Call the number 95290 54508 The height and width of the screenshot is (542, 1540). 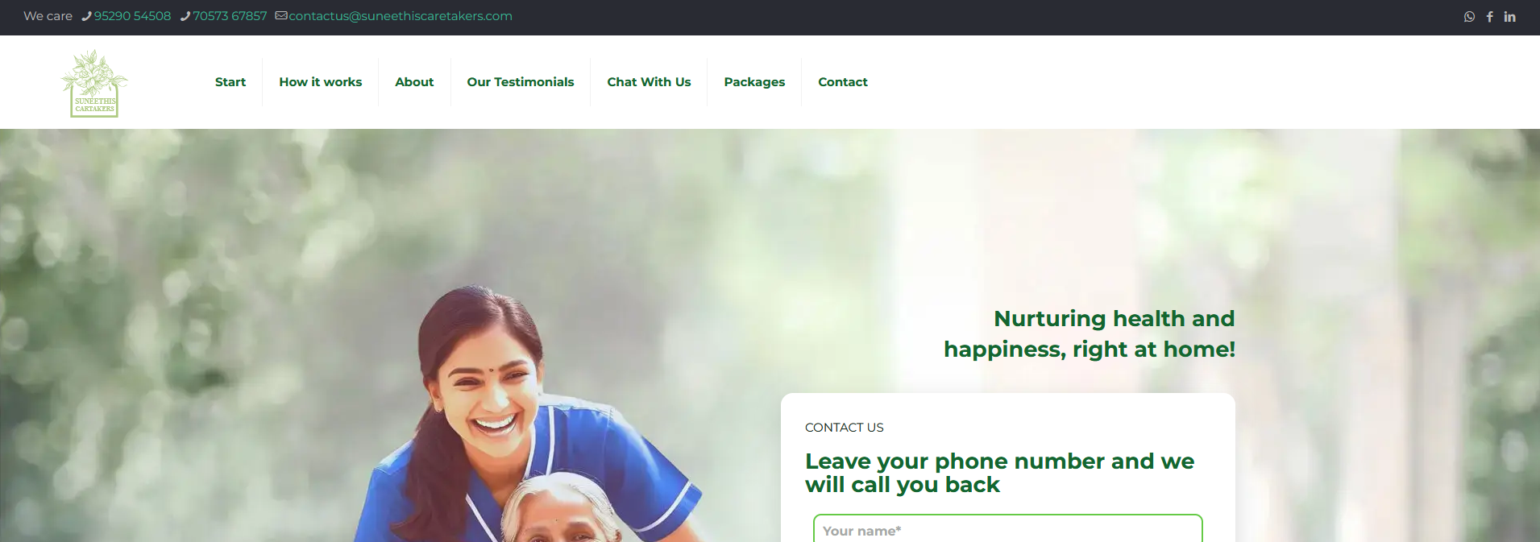click(x=132, y=16)
